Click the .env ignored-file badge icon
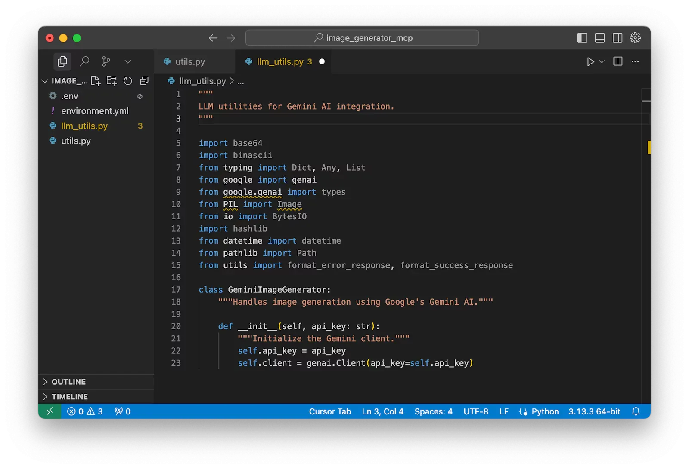 (140, 96)
